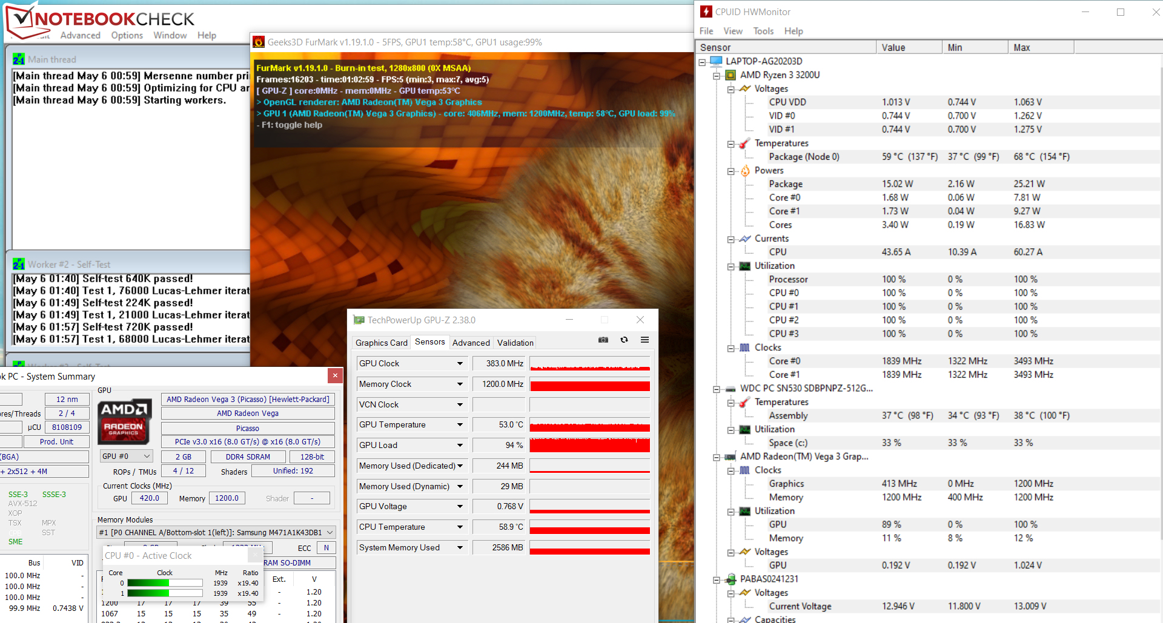Open the GPU Load sensor dropdown
The width and height of the screenshot is (1163, 623).
(x=460, y=445)
